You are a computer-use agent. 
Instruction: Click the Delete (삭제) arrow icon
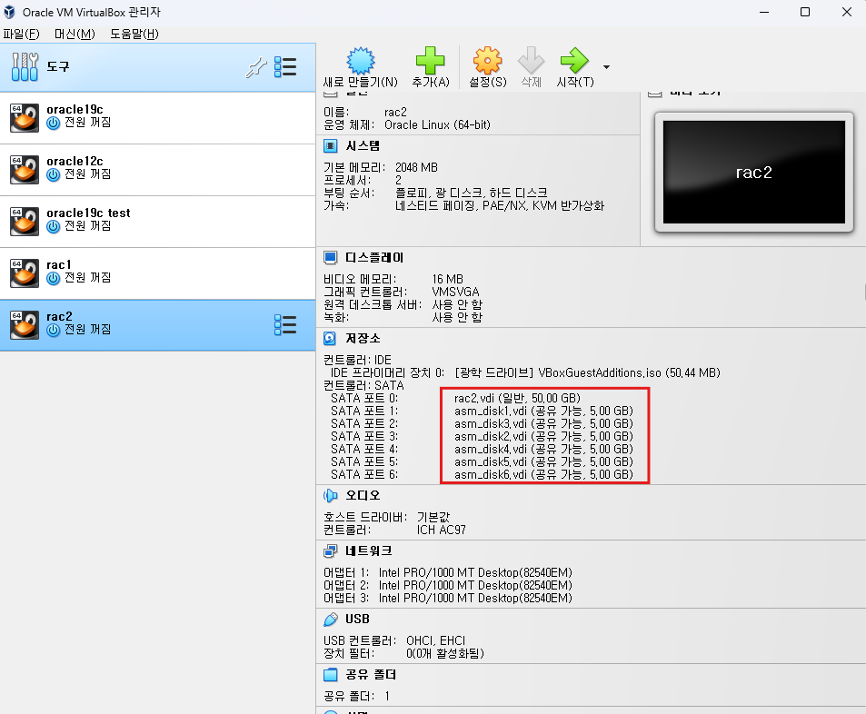[x=532, y=61]
